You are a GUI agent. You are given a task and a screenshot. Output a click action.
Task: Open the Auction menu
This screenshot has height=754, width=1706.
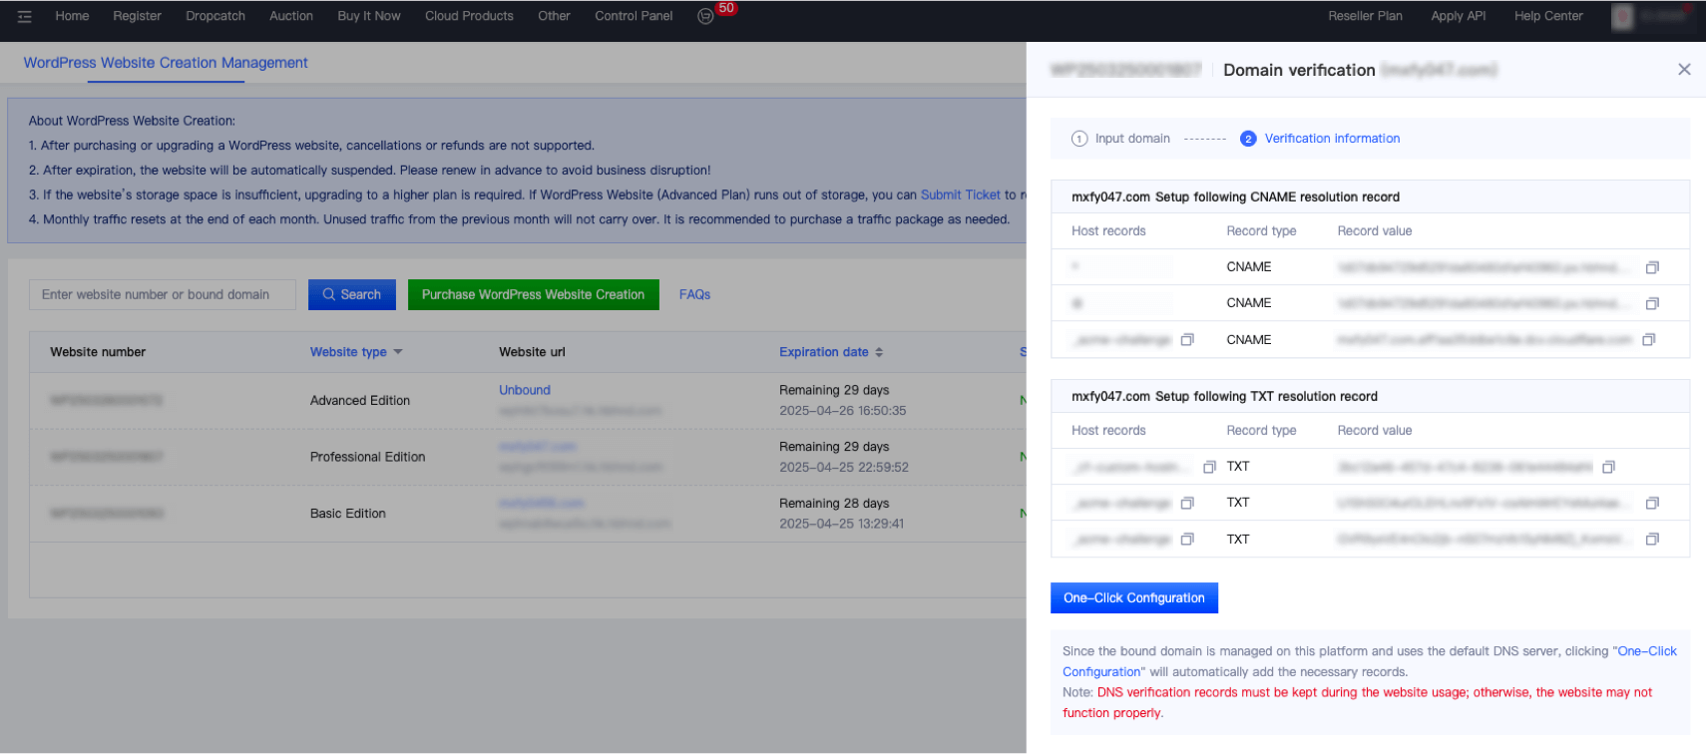coord(291,16)
